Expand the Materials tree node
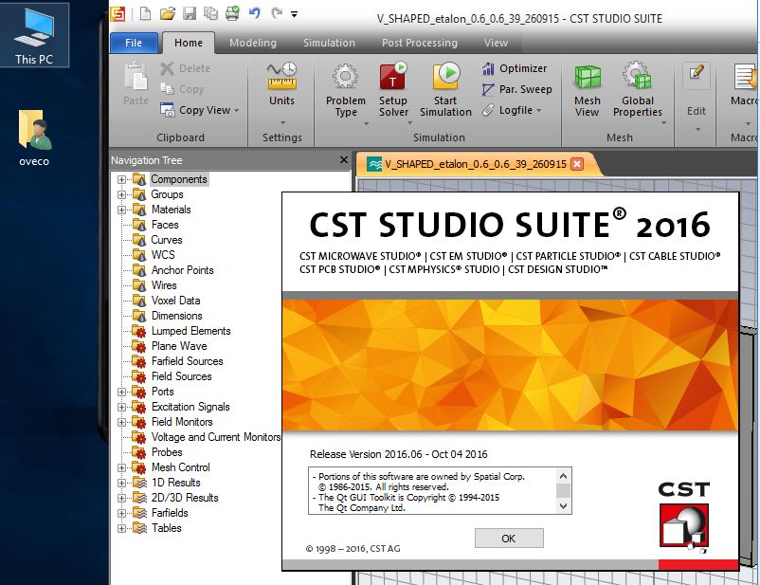Screen dimensions: 760x585 pos(121,210)
